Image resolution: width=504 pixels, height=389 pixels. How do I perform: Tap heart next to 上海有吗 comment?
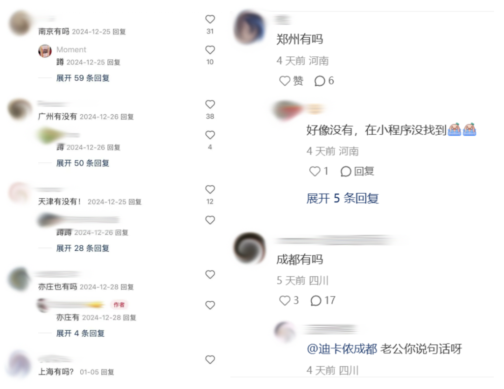coord(210,360)
